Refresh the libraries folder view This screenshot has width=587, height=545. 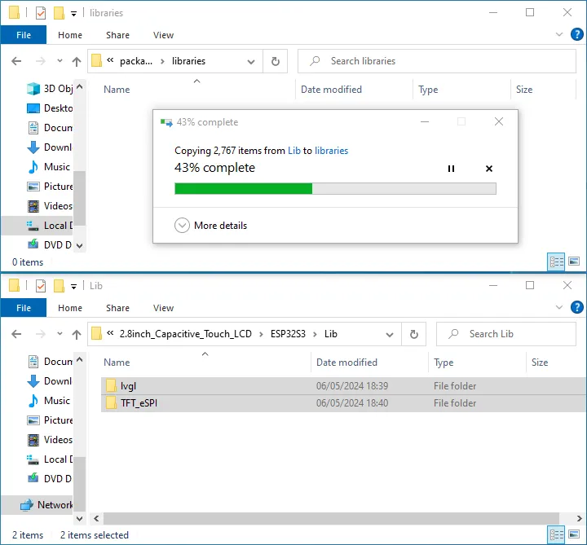[276, 61]
